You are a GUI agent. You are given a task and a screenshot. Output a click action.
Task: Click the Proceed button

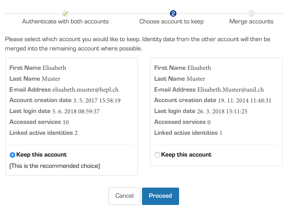[x=161, y=196]
